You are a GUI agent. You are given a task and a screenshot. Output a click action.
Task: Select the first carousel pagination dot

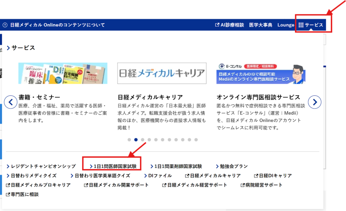(129, 139)
